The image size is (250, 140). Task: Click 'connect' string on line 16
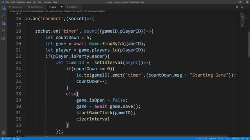tap(52, 19)
